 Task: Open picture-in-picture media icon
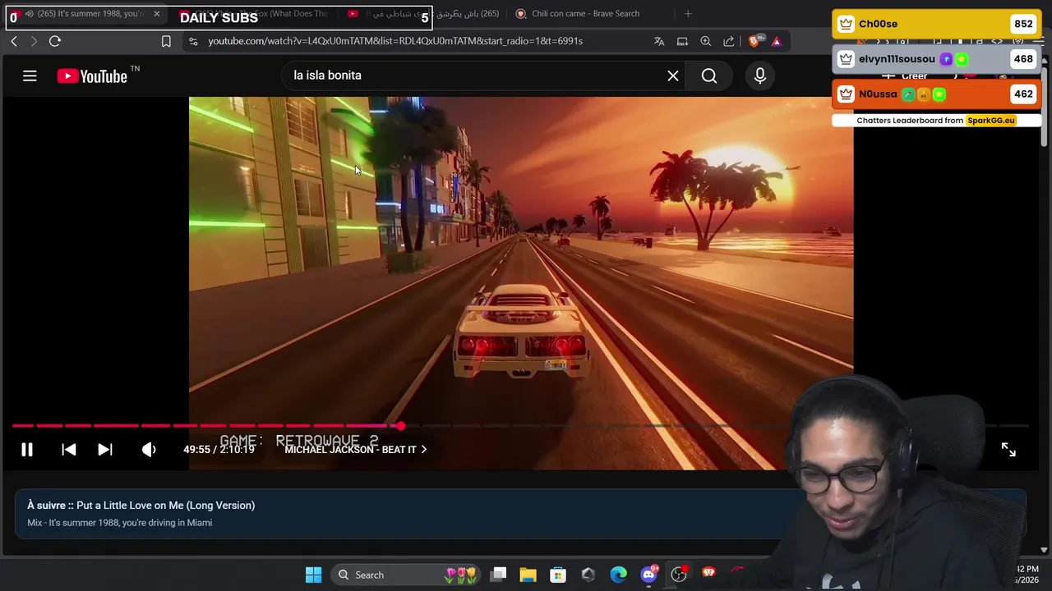pyautogui.click(x=682, y=41)
